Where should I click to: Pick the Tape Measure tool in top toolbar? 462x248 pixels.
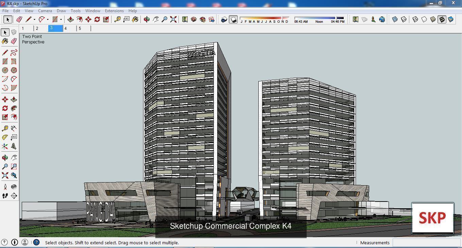click(118, 19)
